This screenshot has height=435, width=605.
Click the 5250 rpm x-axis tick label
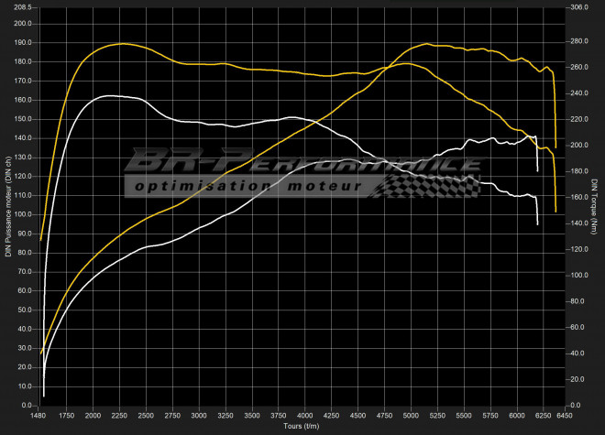(x=438, y=415)
